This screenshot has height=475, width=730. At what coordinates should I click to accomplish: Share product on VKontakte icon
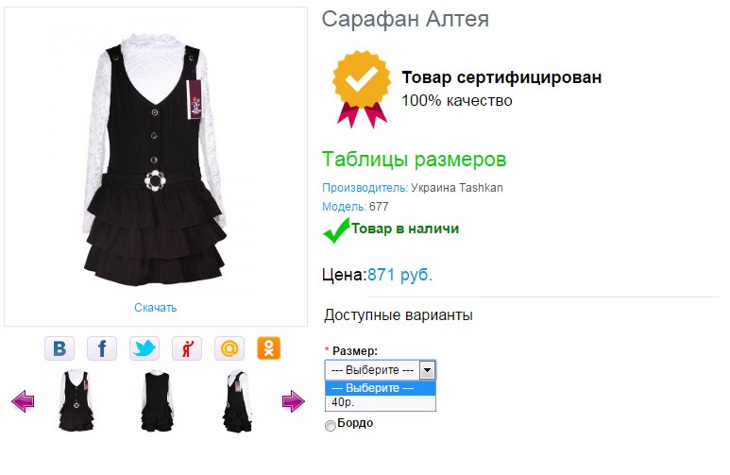[59, 348]
